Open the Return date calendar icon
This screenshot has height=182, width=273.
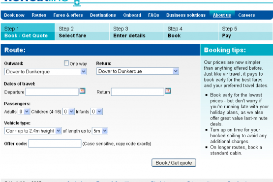coord(168,91)
